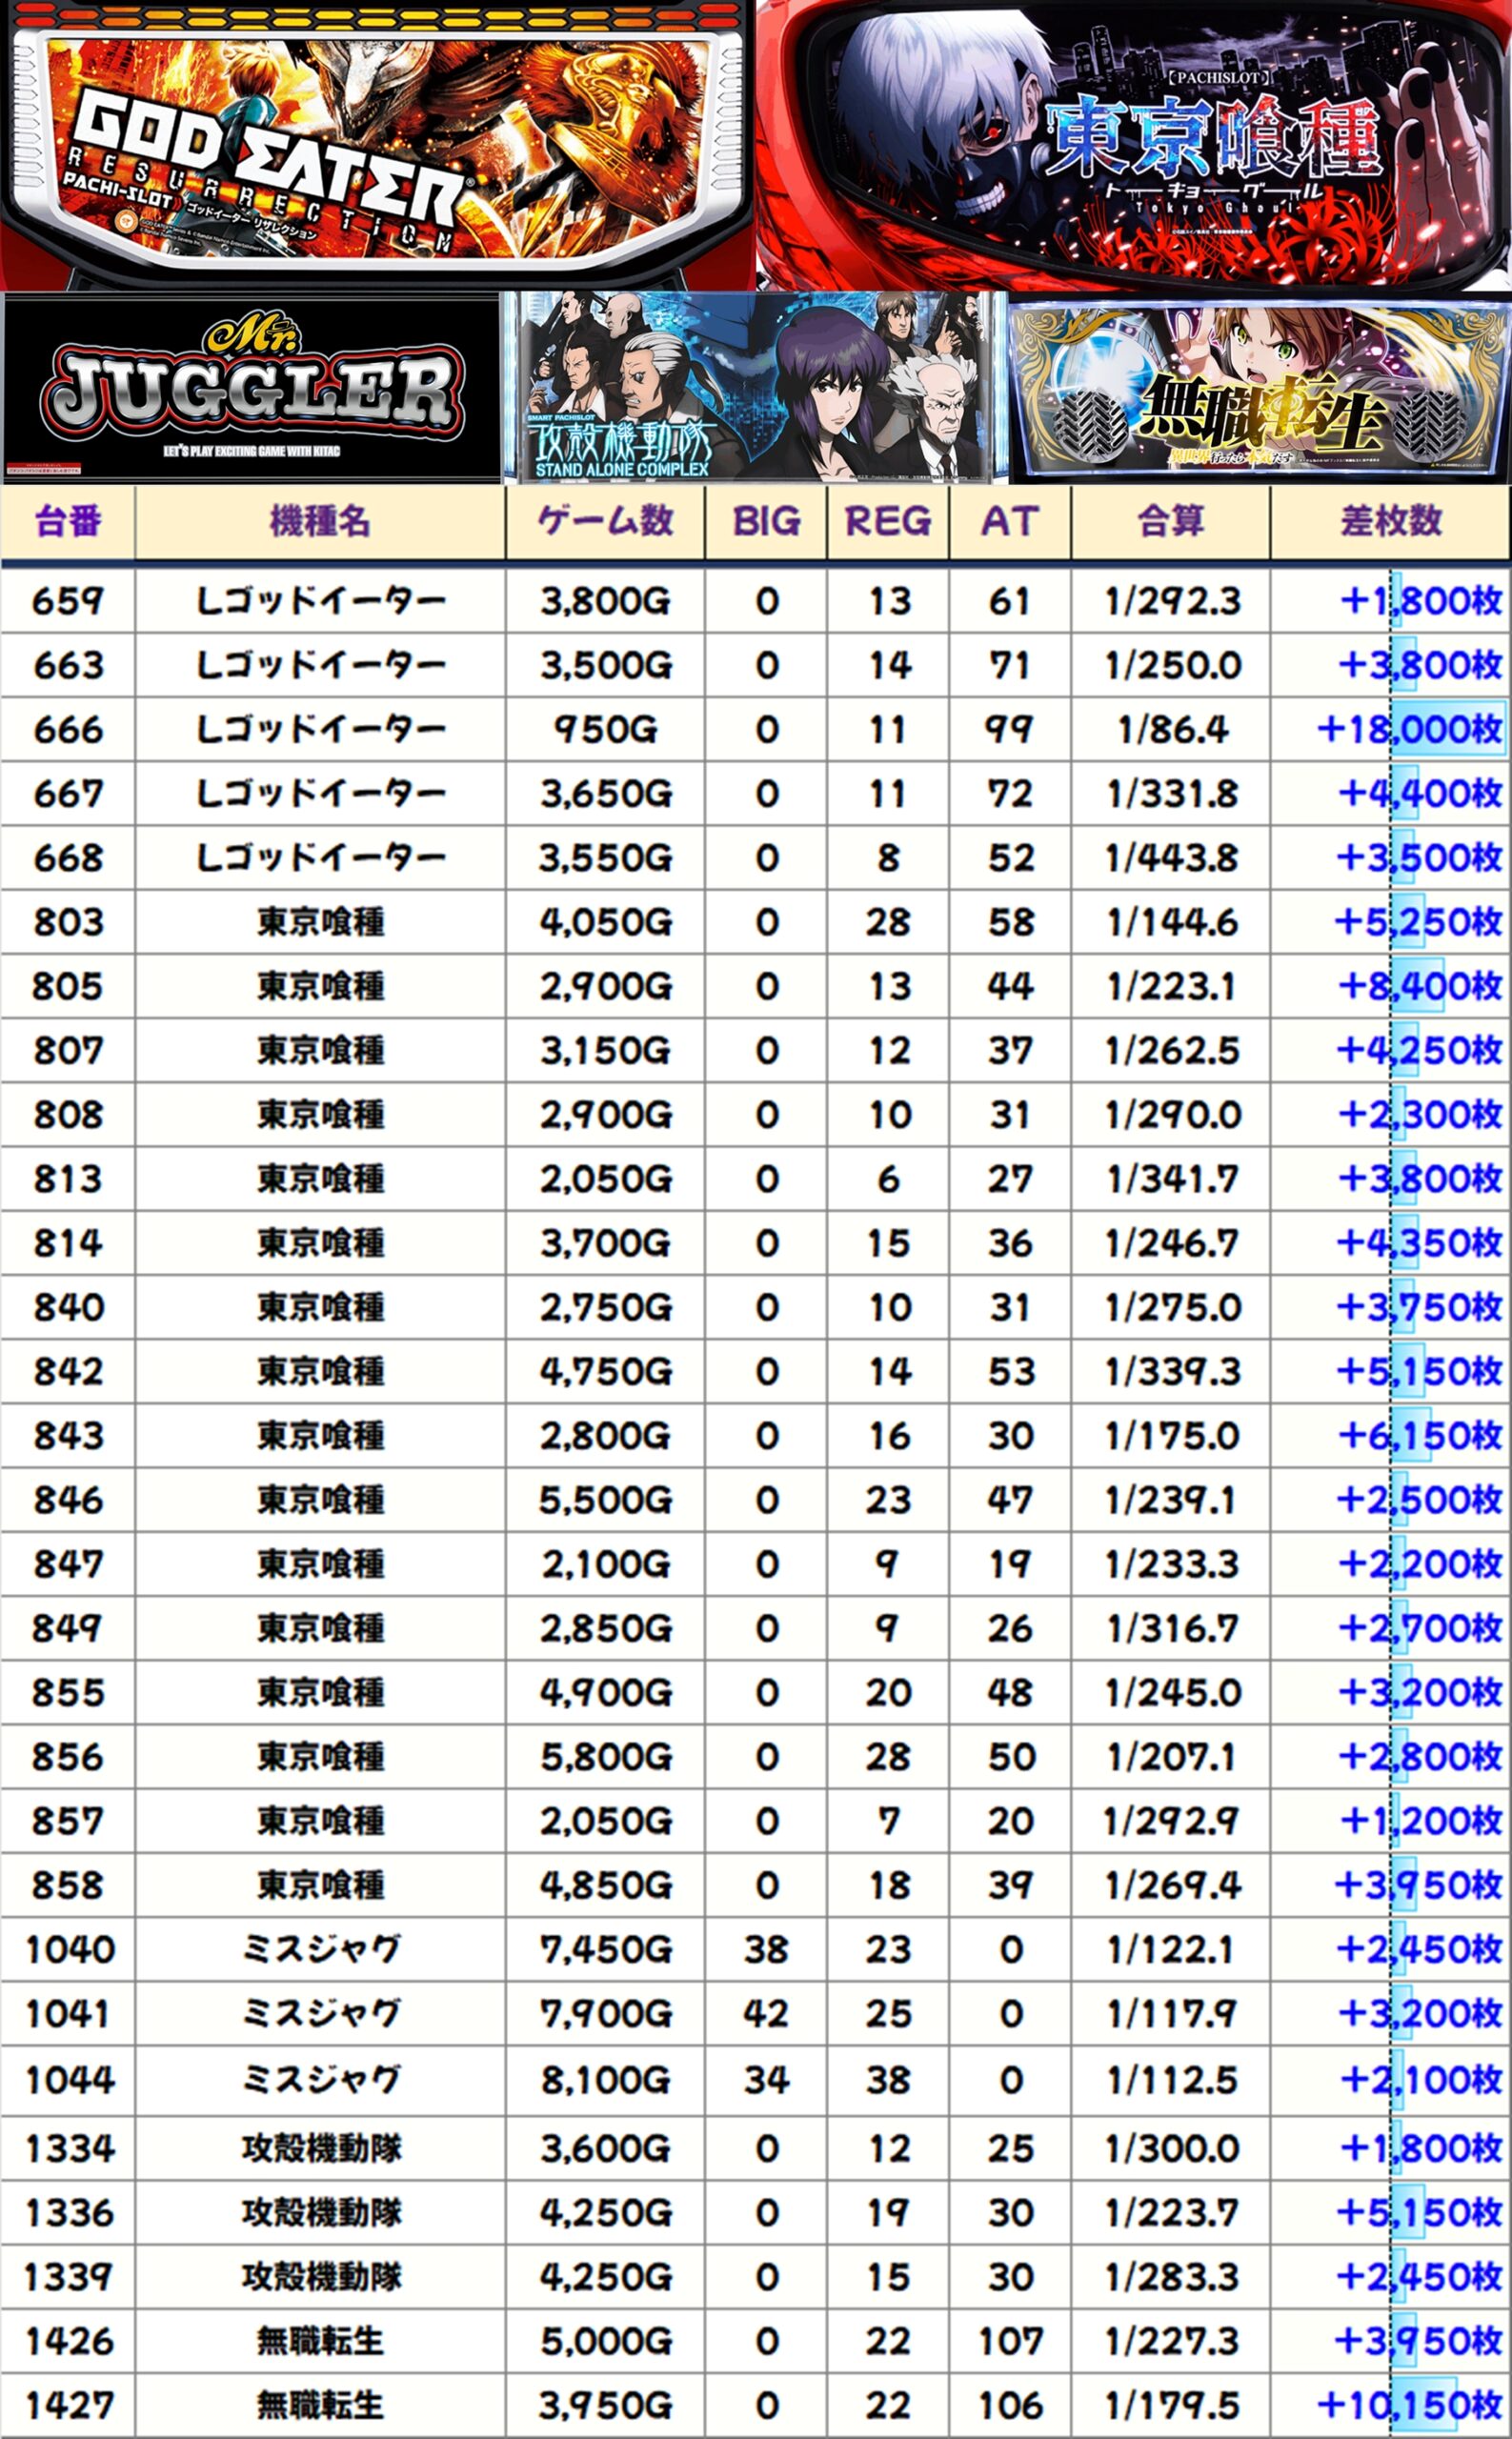Click the +10,150枚 value for machine 1427
The image size is (1512, 2439).
[1410, 2405]
